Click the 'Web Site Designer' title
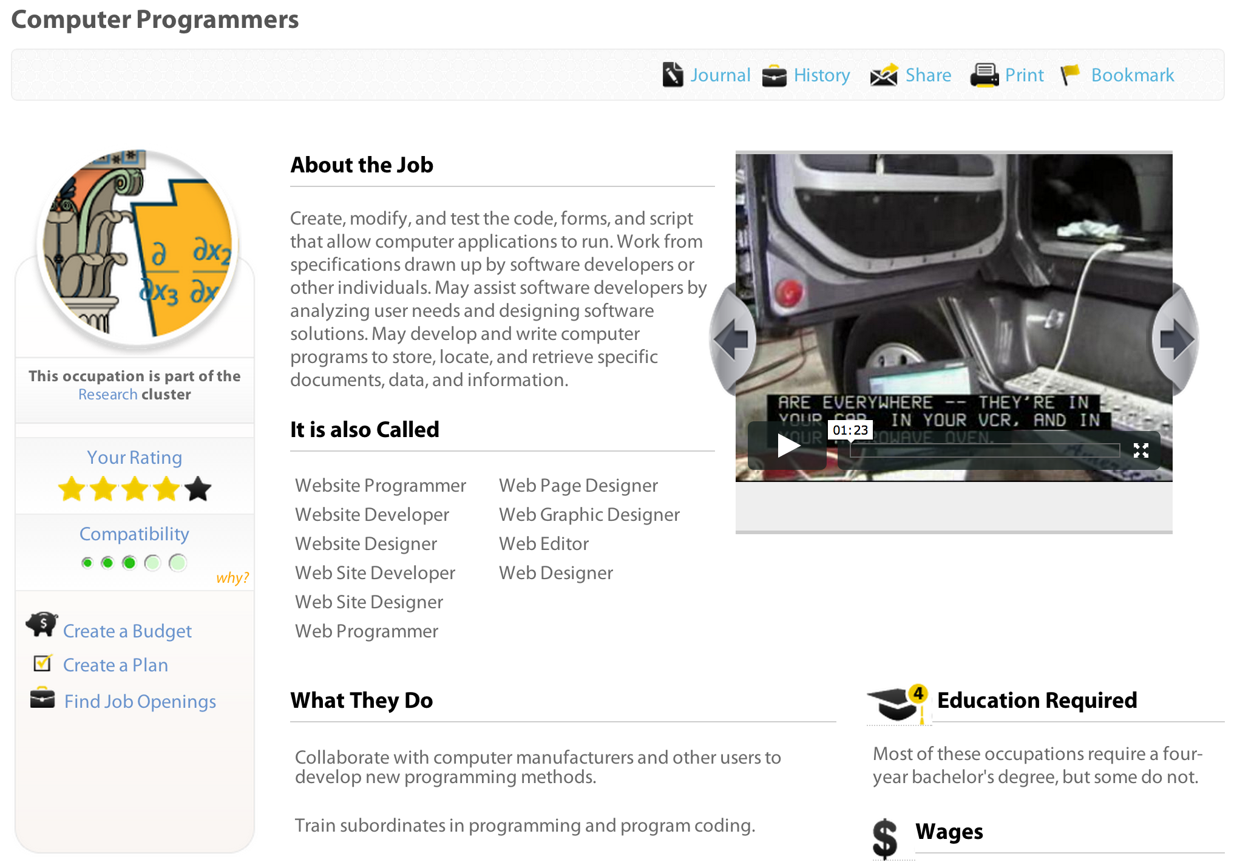1237x862 pixels. (369, 602)
